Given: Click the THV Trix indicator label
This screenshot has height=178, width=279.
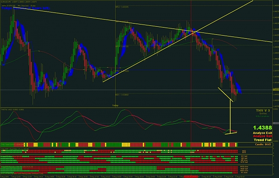Looking at the screenshot, I should coord(12,109).
